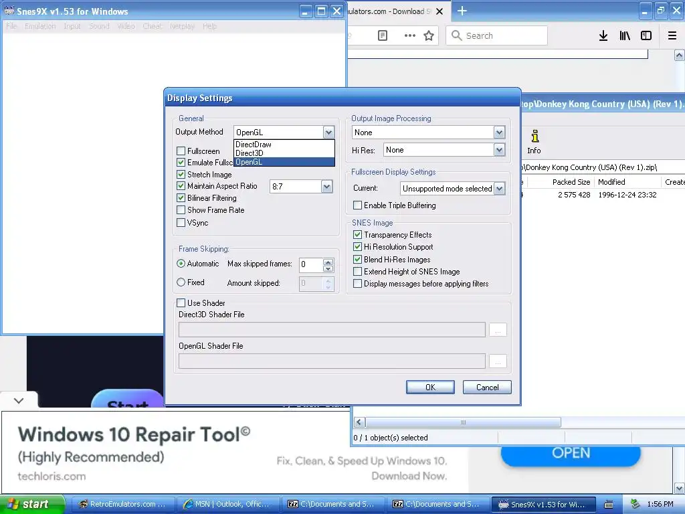Viewport: 685px width, 514px height.
Task: Click 7-Zip horizontal scrollbar thumb
Action: click(x=463, y=422)
